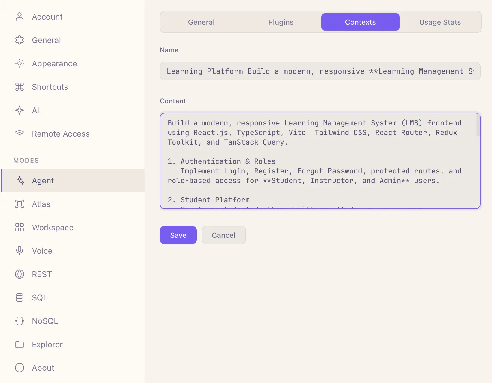Image resolution: width=492 pixels, height=383 pixels.
Task: Click the Agent mode sparkles icon
Action: (x=20, y=180)
